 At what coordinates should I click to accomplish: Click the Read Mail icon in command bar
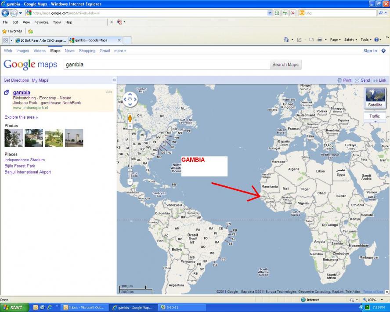[x=311, y=40]
